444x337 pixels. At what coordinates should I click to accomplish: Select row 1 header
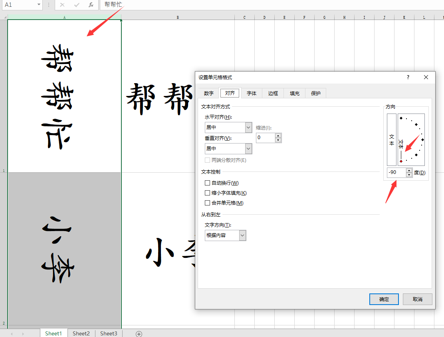[4, 96]
